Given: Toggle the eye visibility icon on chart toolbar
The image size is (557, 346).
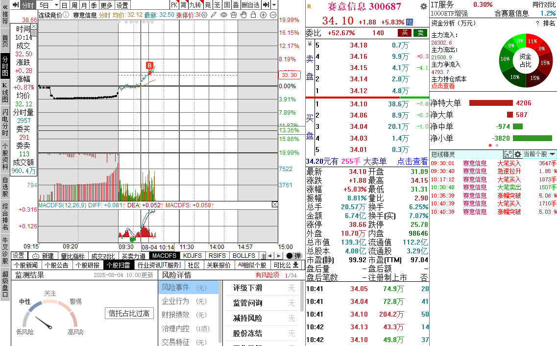Looking at the screenshot, I should coord(223,15).
